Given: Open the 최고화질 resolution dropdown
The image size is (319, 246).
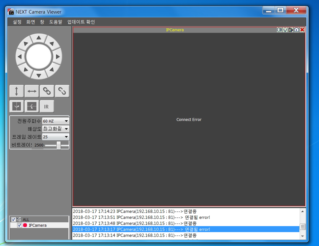Looking at the screenshot, I should (55, 129).
